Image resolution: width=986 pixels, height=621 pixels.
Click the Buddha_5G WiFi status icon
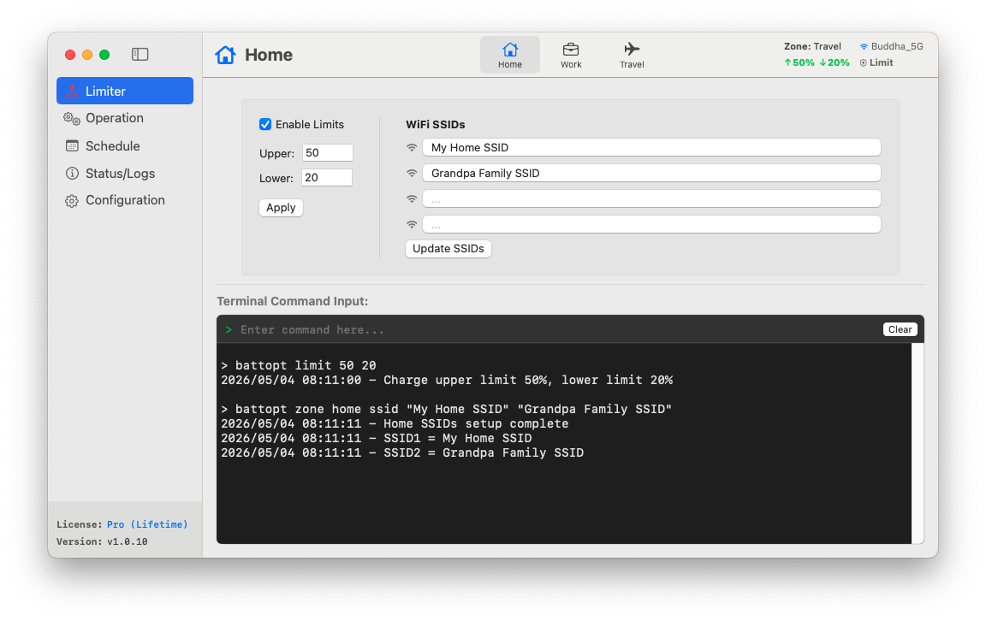point(864,46)
